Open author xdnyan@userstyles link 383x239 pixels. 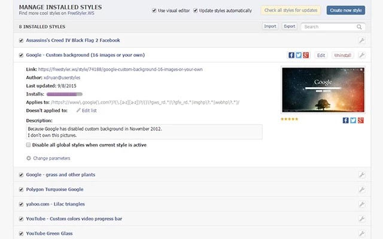(62, 78)
